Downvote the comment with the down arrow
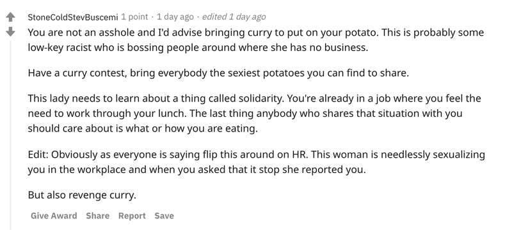512x235 pixels. pyautogui.click(x=10, y=32)
